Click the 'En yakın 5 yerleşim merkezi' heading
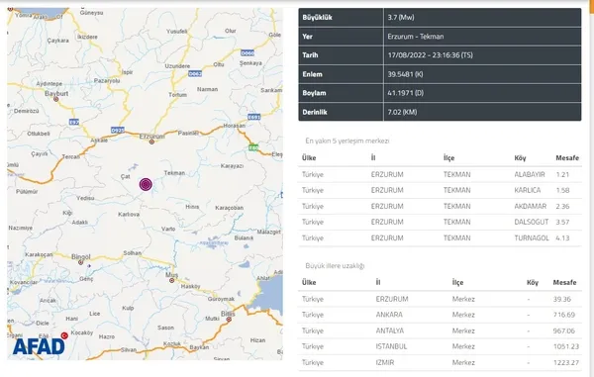 [x=347, y=141]
